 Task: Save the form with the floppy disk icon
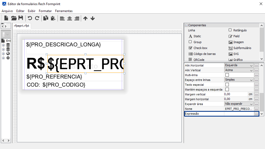click(21, 18)
